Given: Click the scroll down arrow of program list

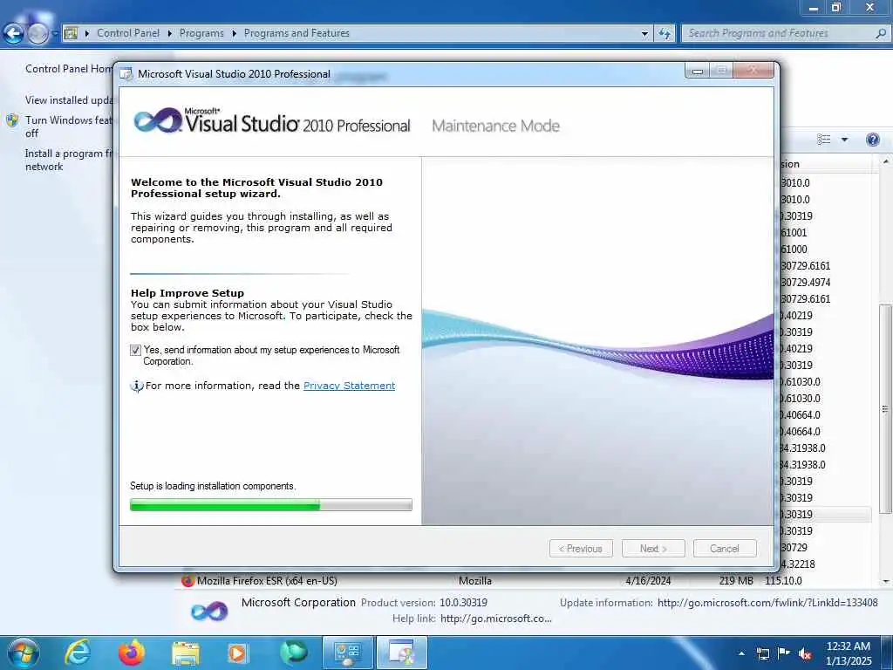Looking at the screenshot, I should [x=886, y=582].
